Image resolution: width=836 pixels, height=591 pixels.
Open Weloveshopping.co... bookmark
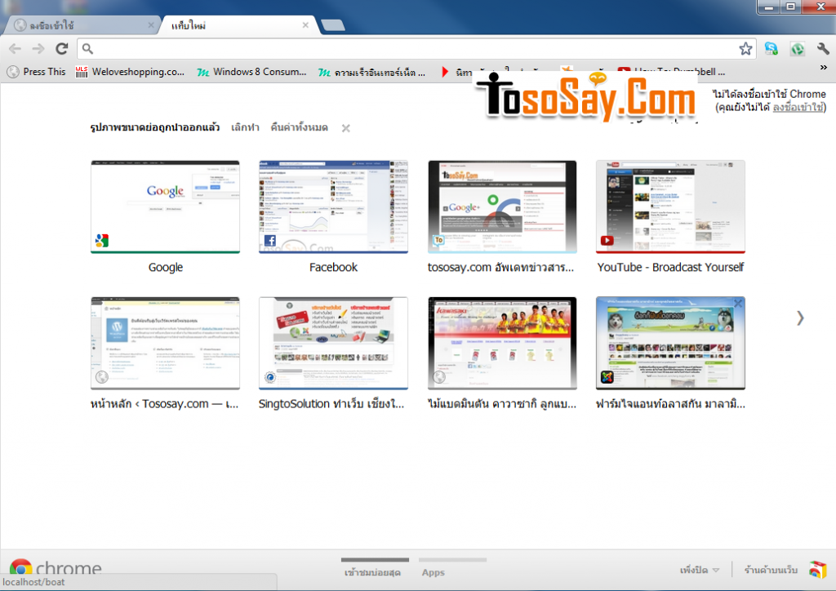tap(130, 72)
